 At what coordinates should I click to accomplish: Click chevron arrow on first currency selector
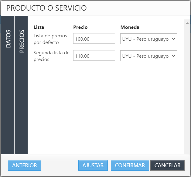coord(174,39)
